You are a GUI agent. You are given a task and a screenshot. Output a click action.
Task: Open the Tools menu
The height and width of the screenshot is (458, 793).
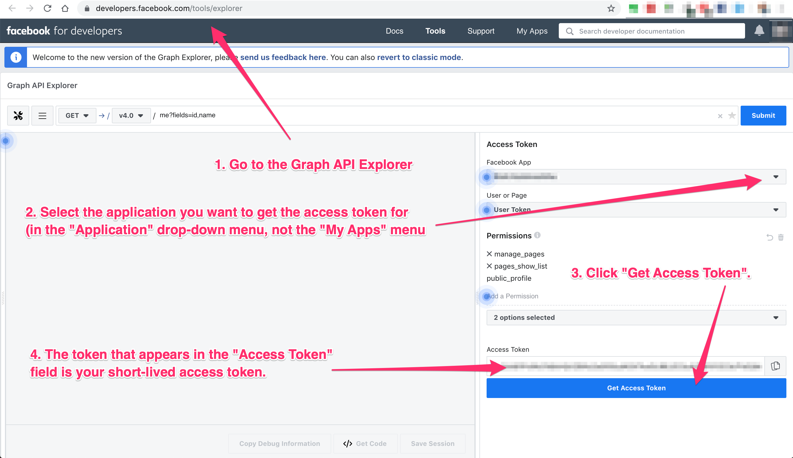point(435,31)
